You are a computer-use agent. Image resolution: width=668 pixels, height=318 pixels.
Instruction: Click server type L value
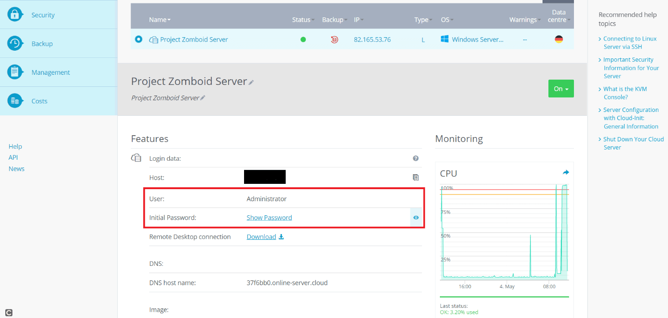[x=423, y=40]
